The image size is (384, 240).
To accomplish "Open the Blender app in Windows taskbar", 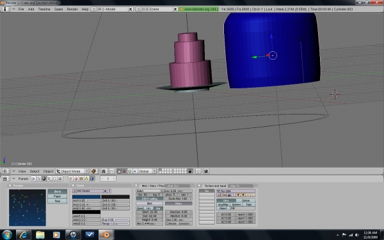I will pos(106,235).
